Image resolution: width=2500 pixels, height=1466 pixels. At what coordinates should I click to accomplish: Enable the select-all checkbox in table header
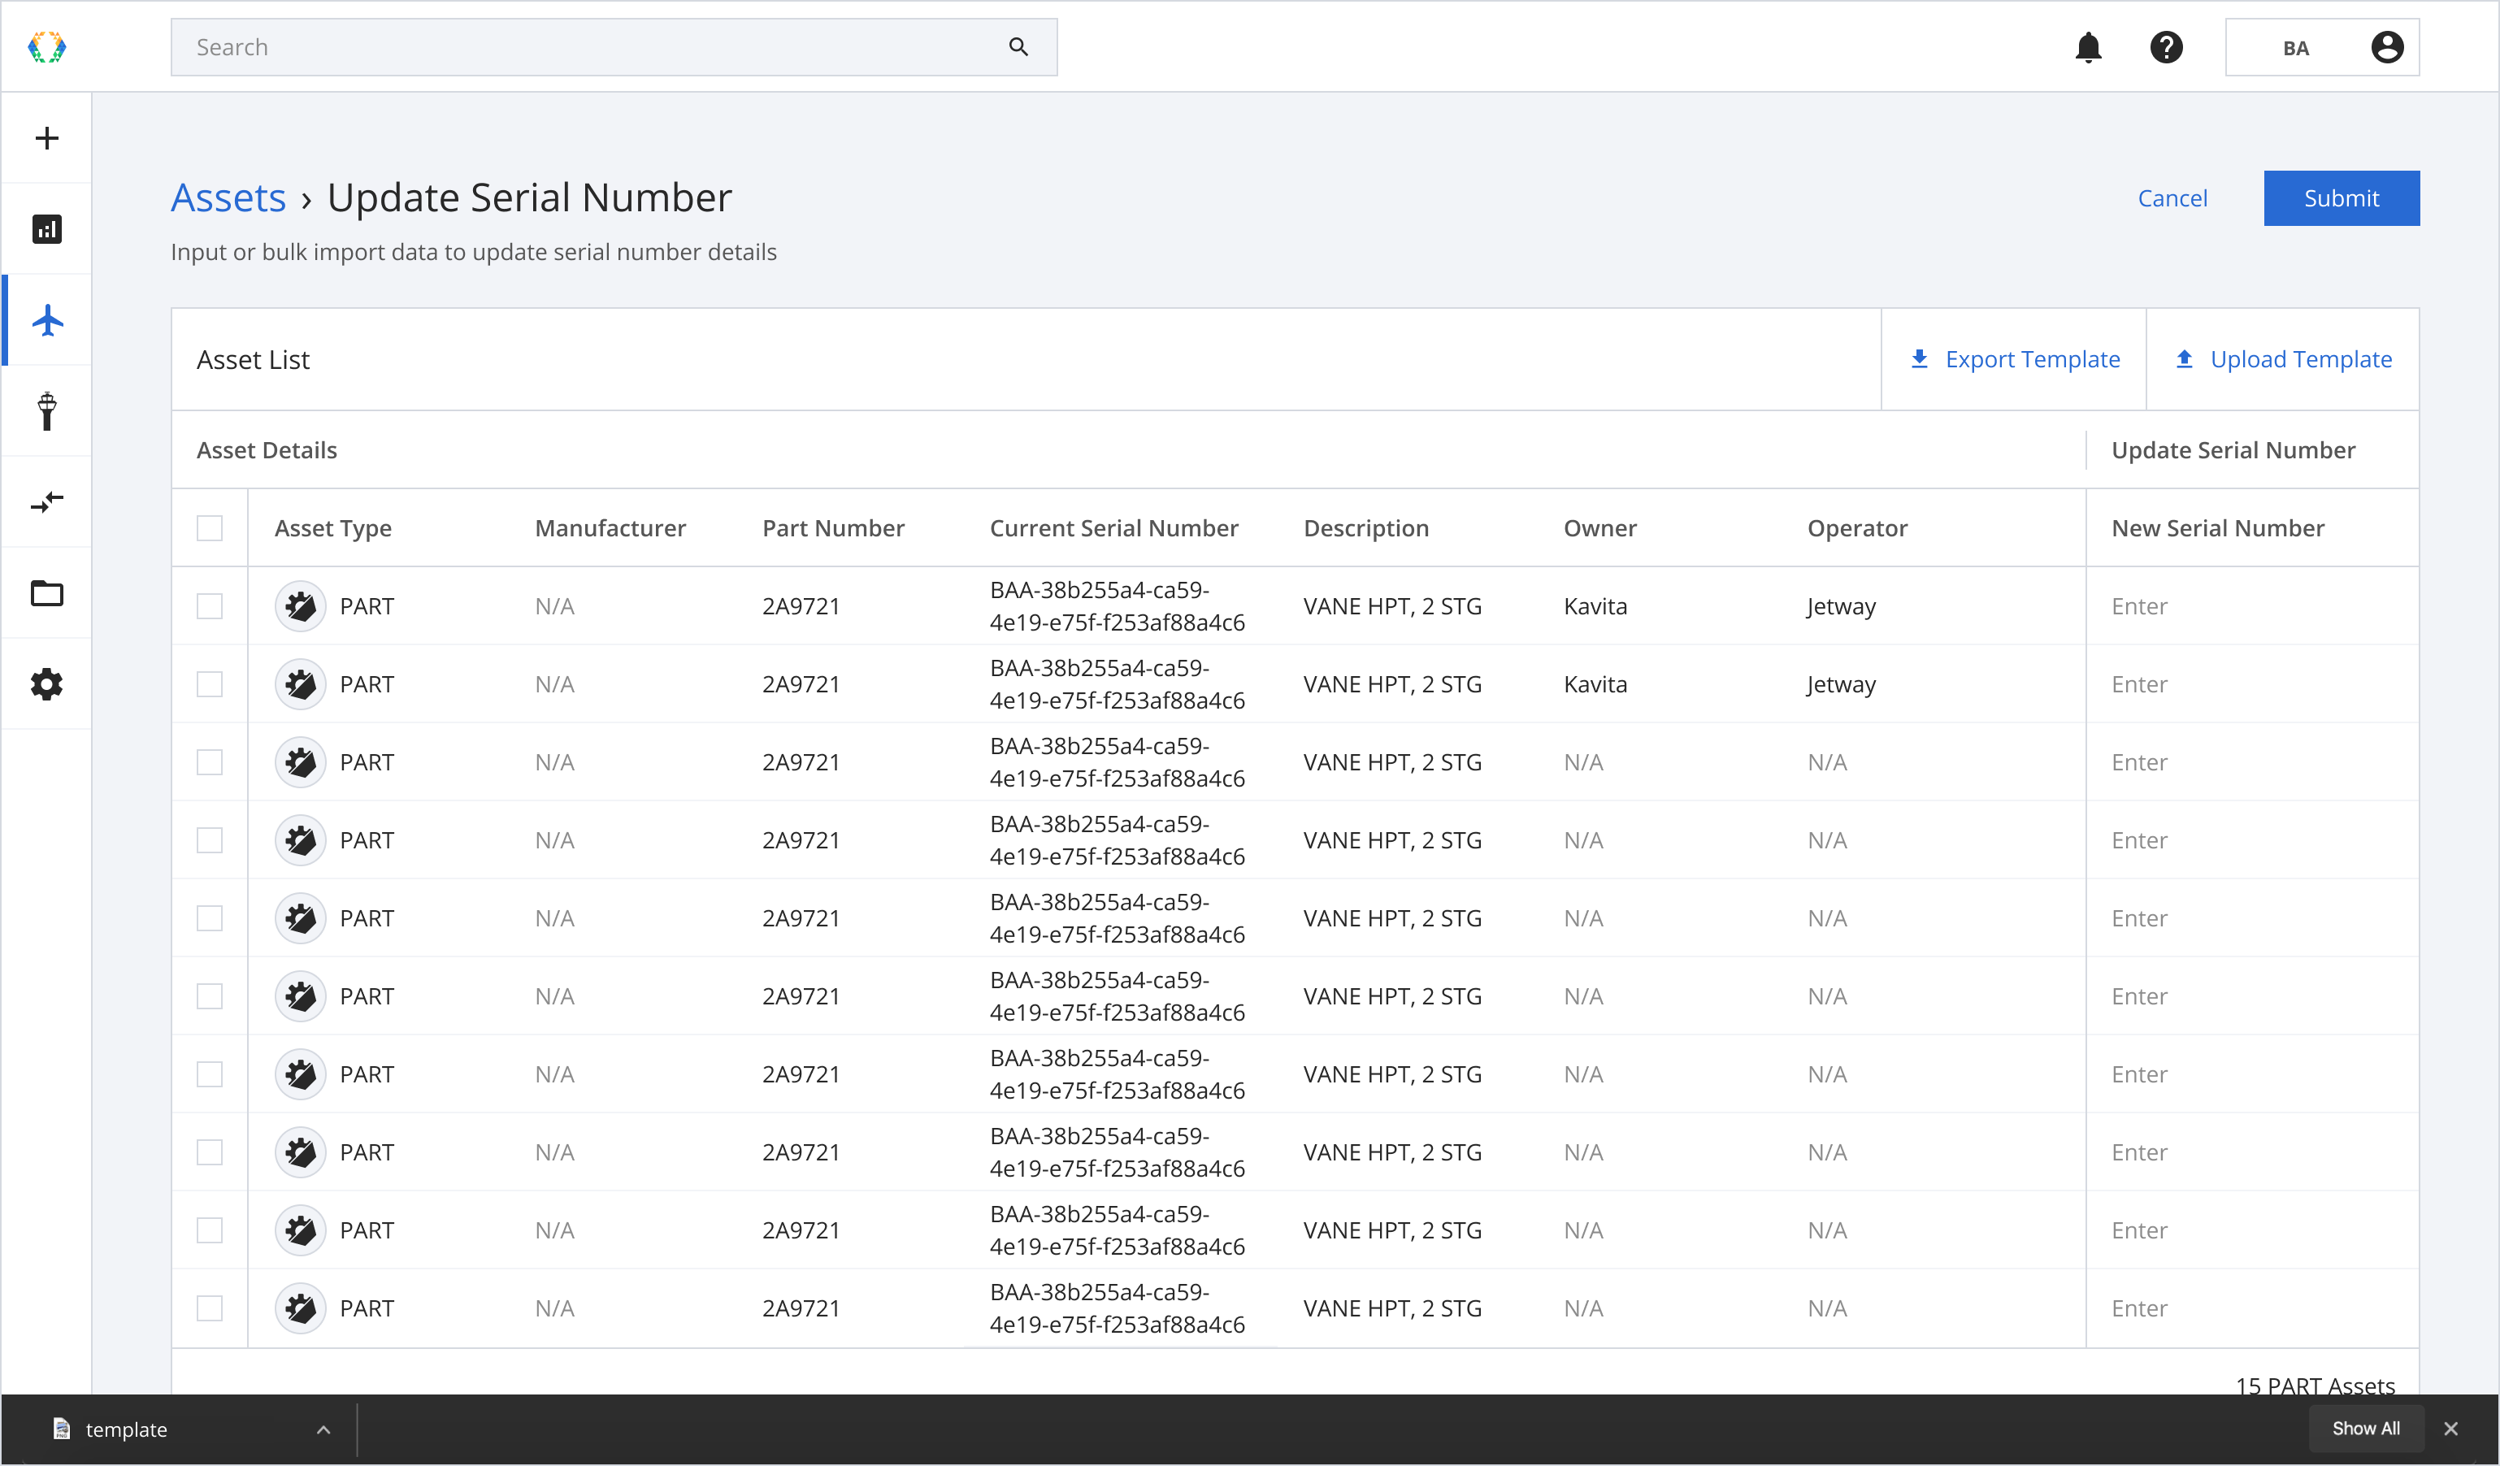210,527
